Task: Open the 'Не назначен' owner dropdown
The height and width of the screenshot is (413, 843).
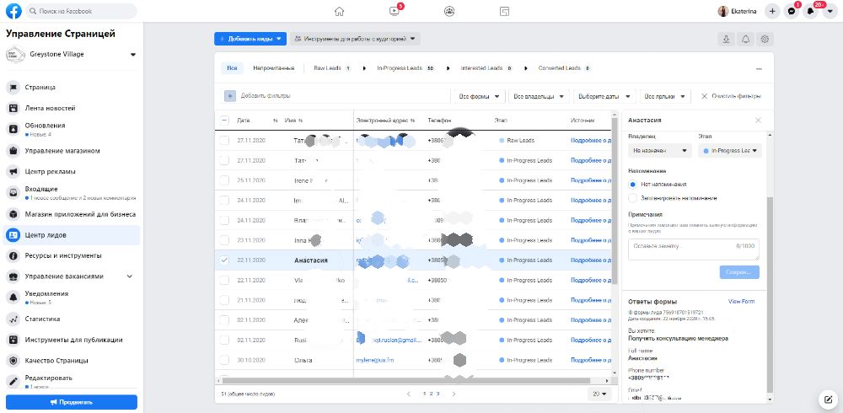Action: (660, 151)
